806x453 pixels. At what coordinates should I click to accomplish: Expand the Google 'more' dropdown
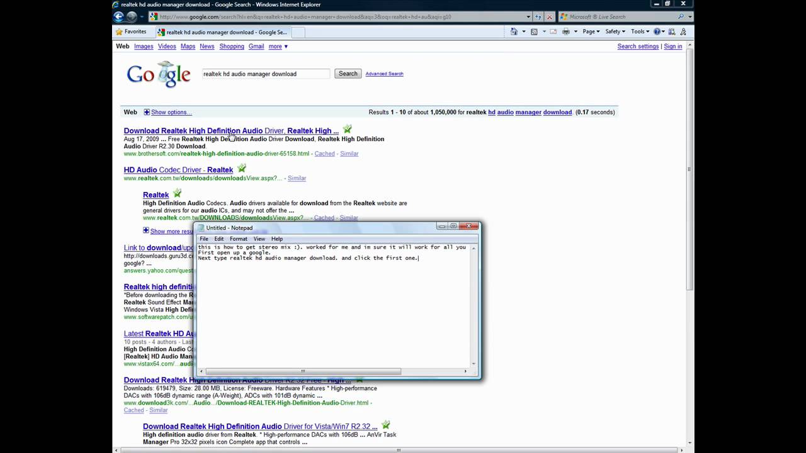pyautogui.click(x=278, y=47)
